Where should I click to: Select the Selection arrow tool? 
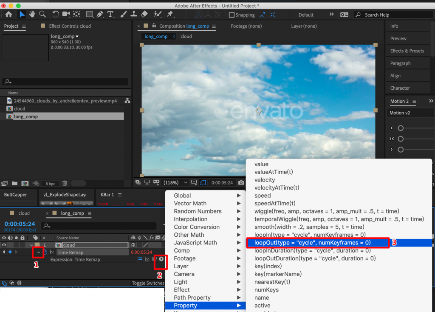[x=22, y=14]
